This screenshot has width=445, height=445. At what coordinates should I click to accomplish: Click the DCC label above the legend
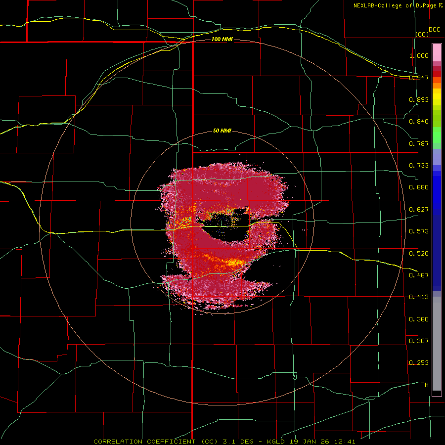[435, 30]
